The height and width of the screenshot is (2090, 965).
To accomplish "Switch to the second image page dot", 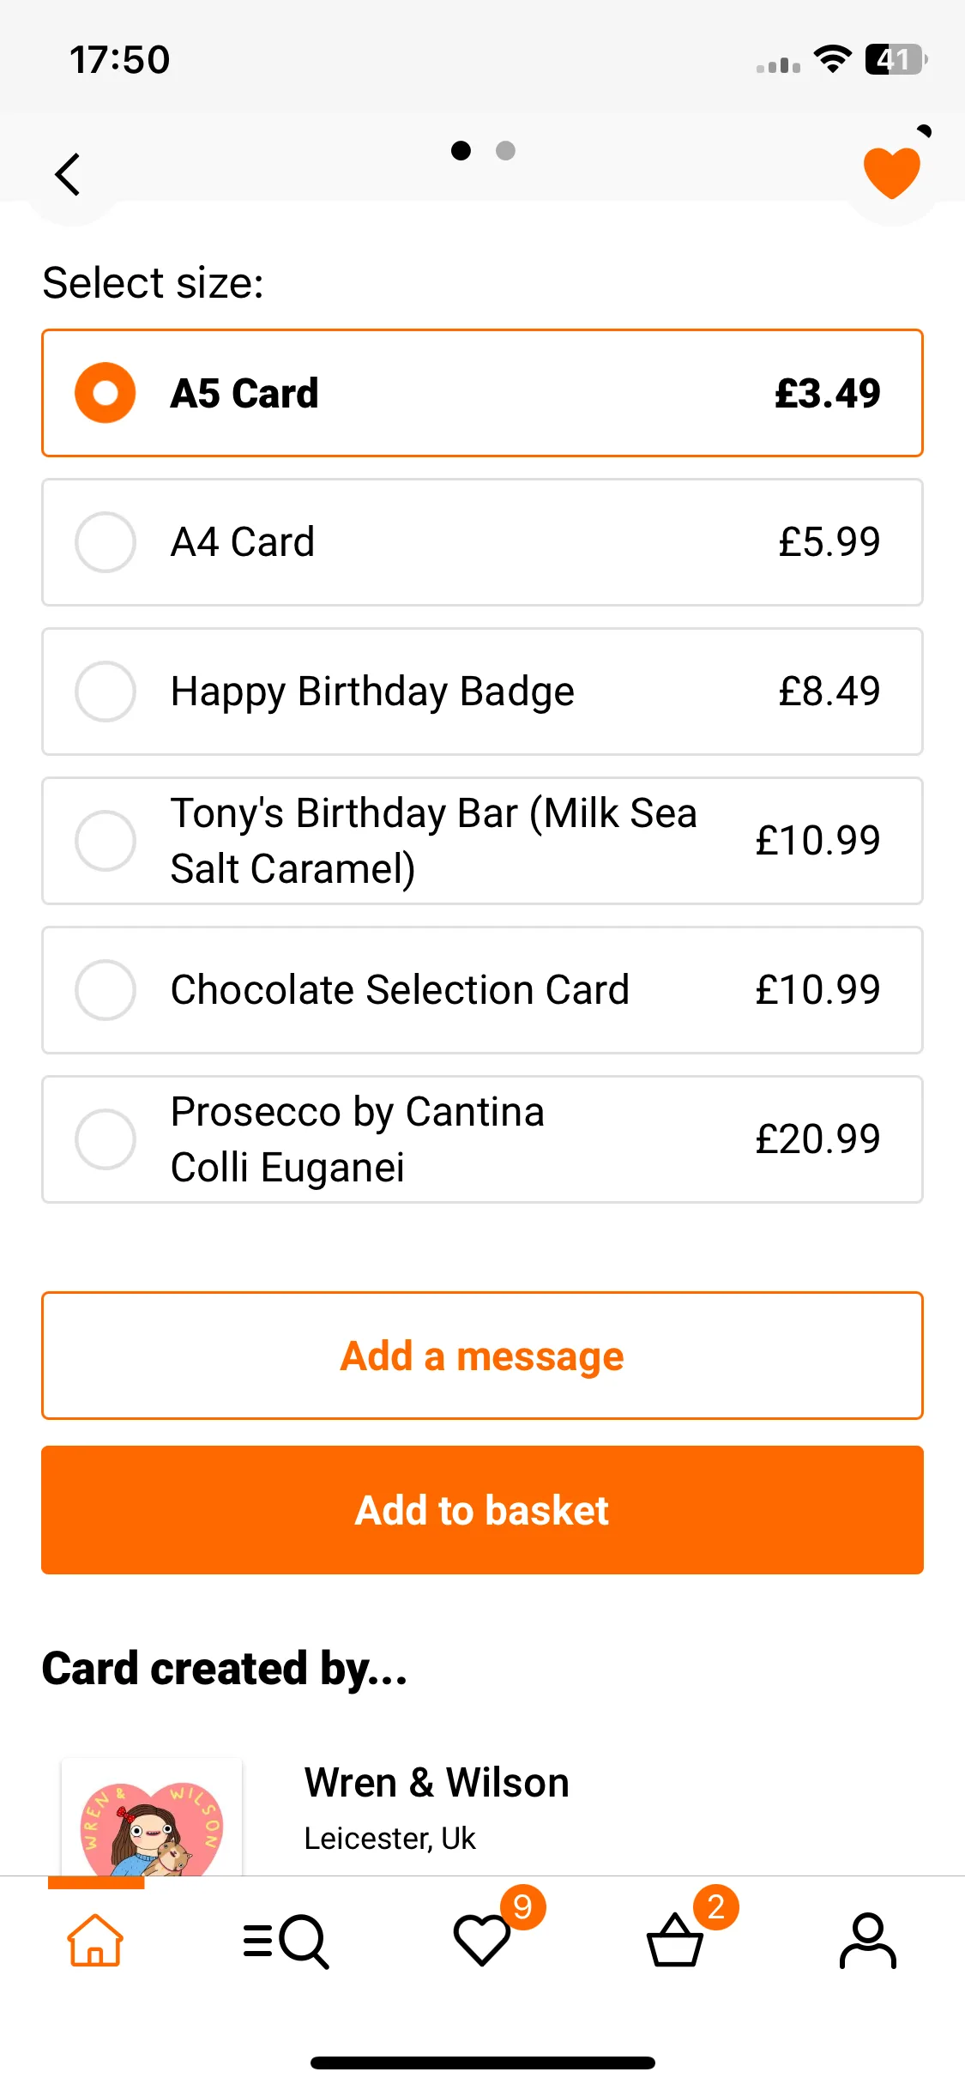I will (505, 151).
